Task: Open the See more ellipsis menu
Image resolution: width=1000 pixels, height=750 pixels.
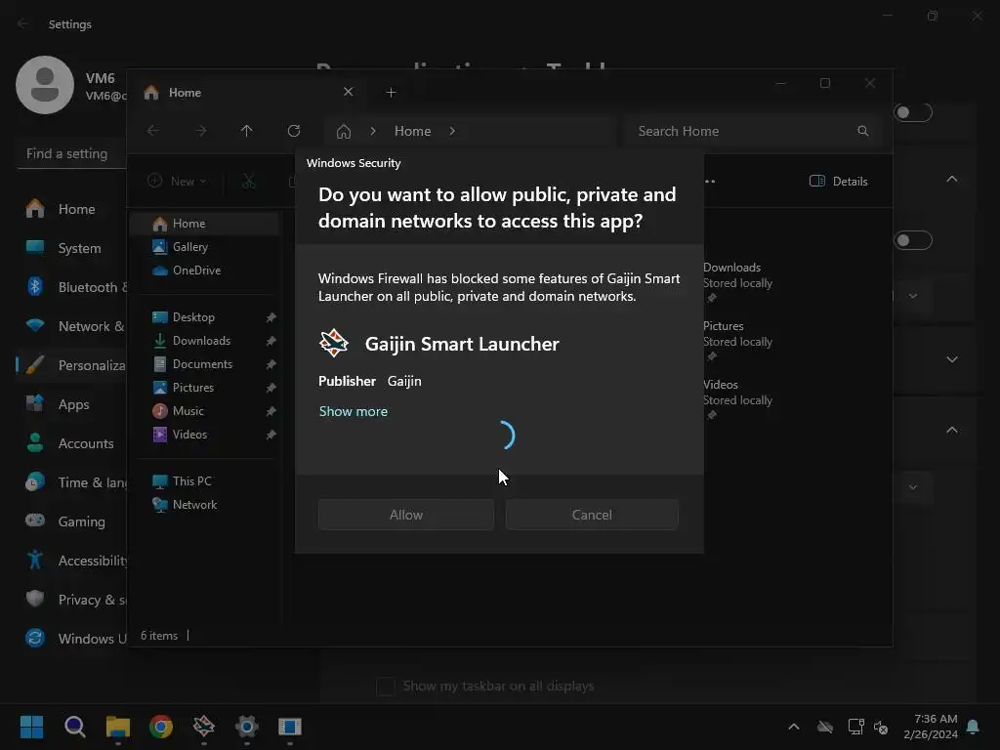Action: pyautogui.click(x=710, y=181)
